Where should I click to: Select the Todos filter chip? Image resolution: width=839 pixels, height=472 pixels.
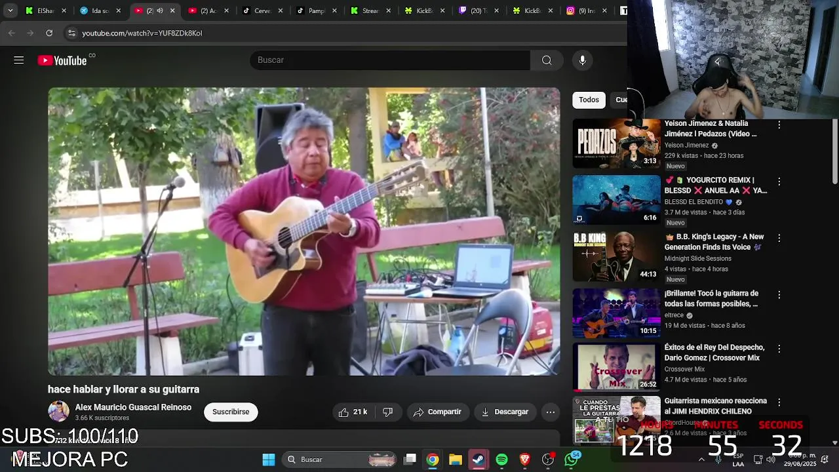pyautogui.click(x=589, y=100)
